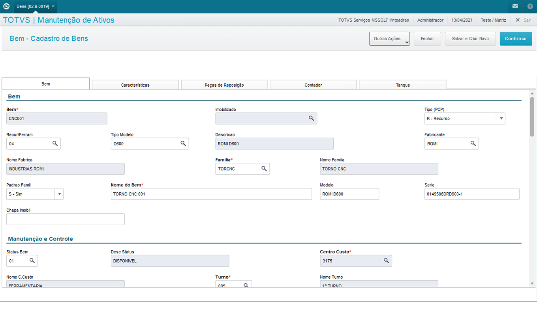The image size is (537, 335).
Task: Expand the Tipo (PCP) dropdown
Action: tap(501, 118)
